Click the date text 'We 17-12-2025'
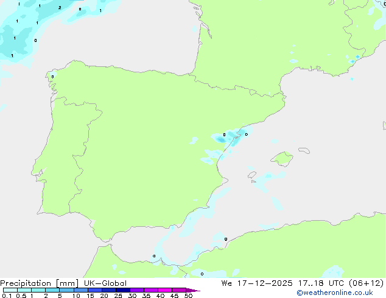This screenshot has height=298, width=386. tap(257, 283)
